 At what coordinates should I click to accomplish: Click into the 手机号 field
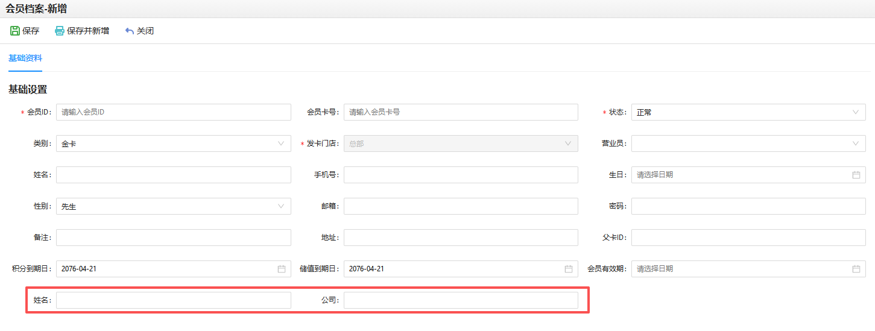461,175
